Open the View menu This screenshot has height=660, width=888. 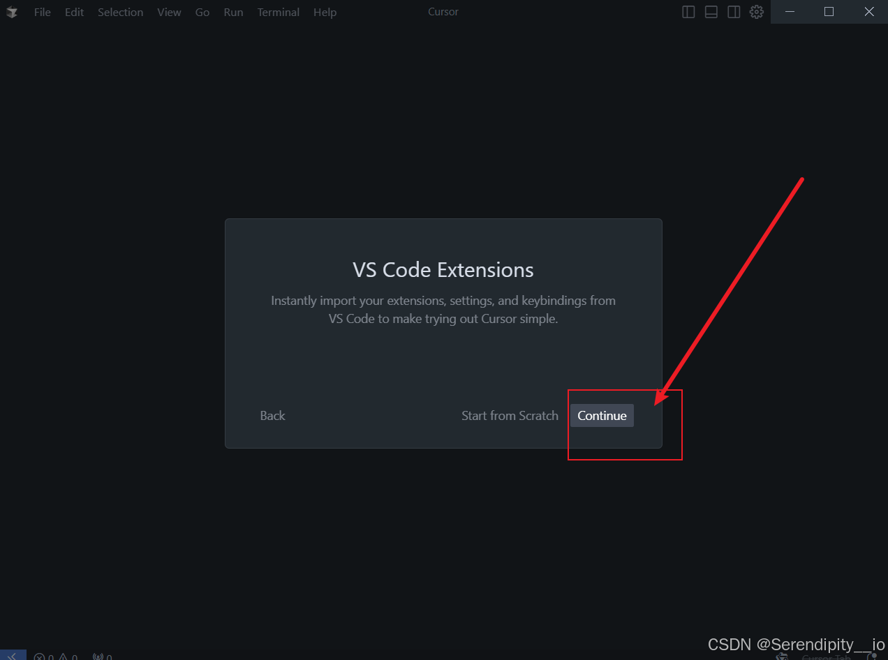pos(169,12)
